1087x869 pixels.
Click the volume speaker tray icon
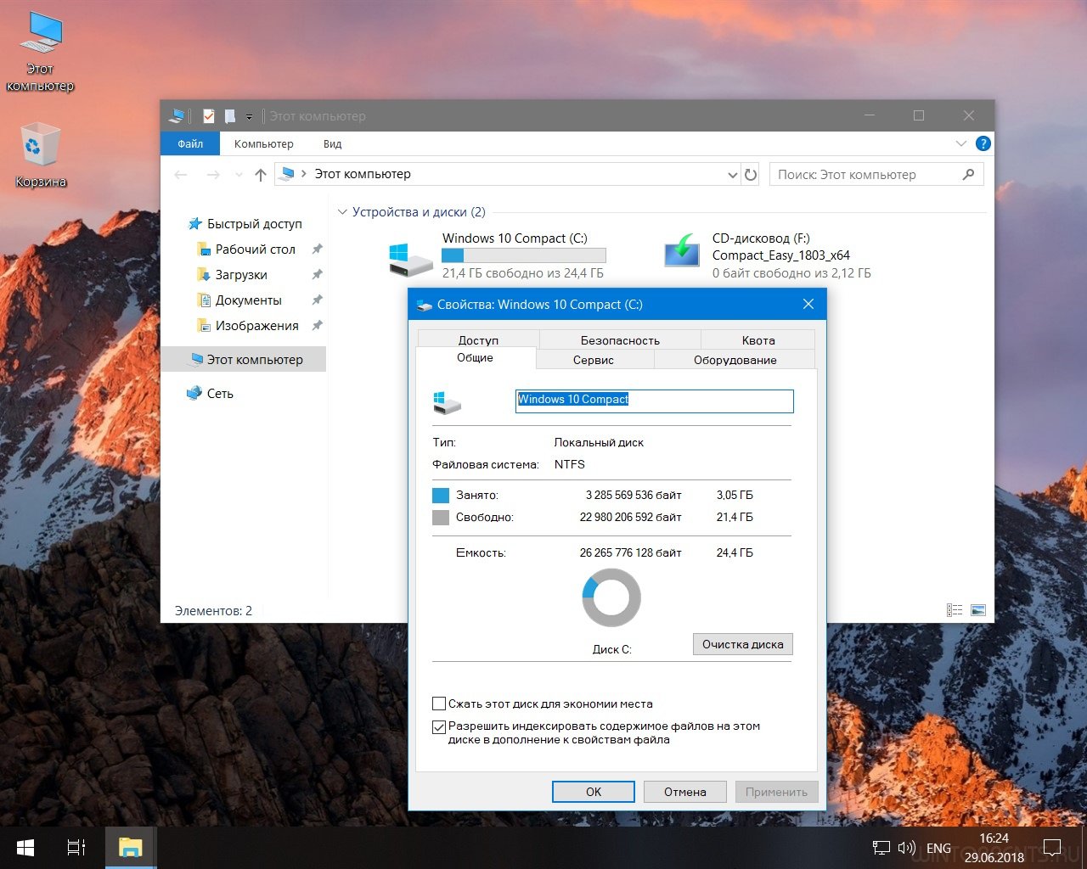906,848
